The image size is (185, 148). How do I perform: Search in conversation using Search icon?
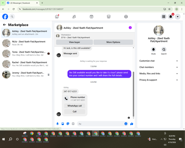click(164, 50)
